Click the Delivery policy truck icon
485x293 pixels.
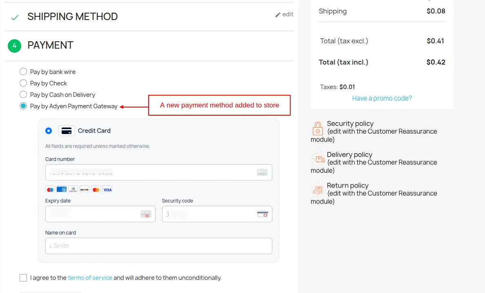coord(318,159)
